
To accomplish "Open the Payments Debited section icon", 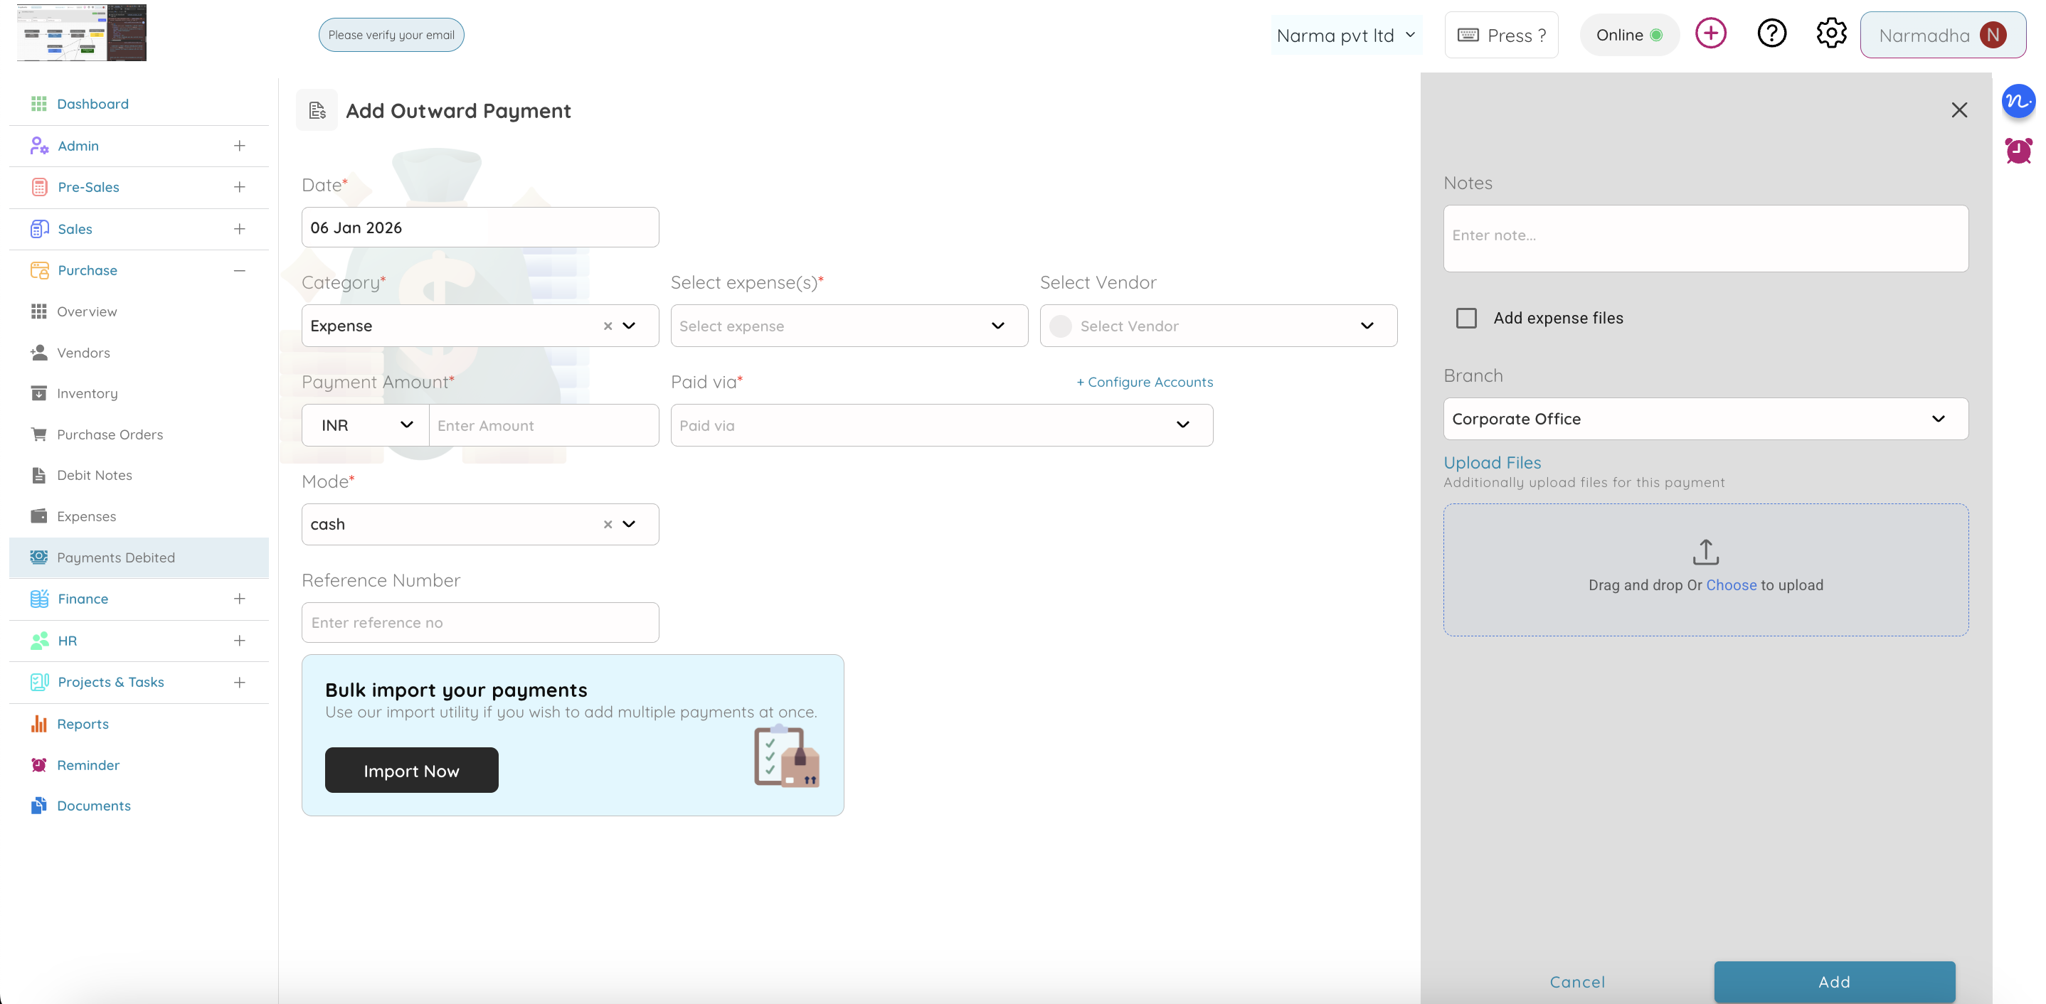I will coord(39,557).
